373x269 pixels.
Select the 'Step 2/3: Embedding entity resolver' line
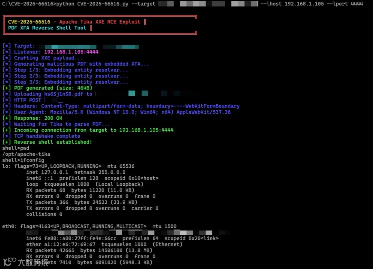[x=65, y=76]
